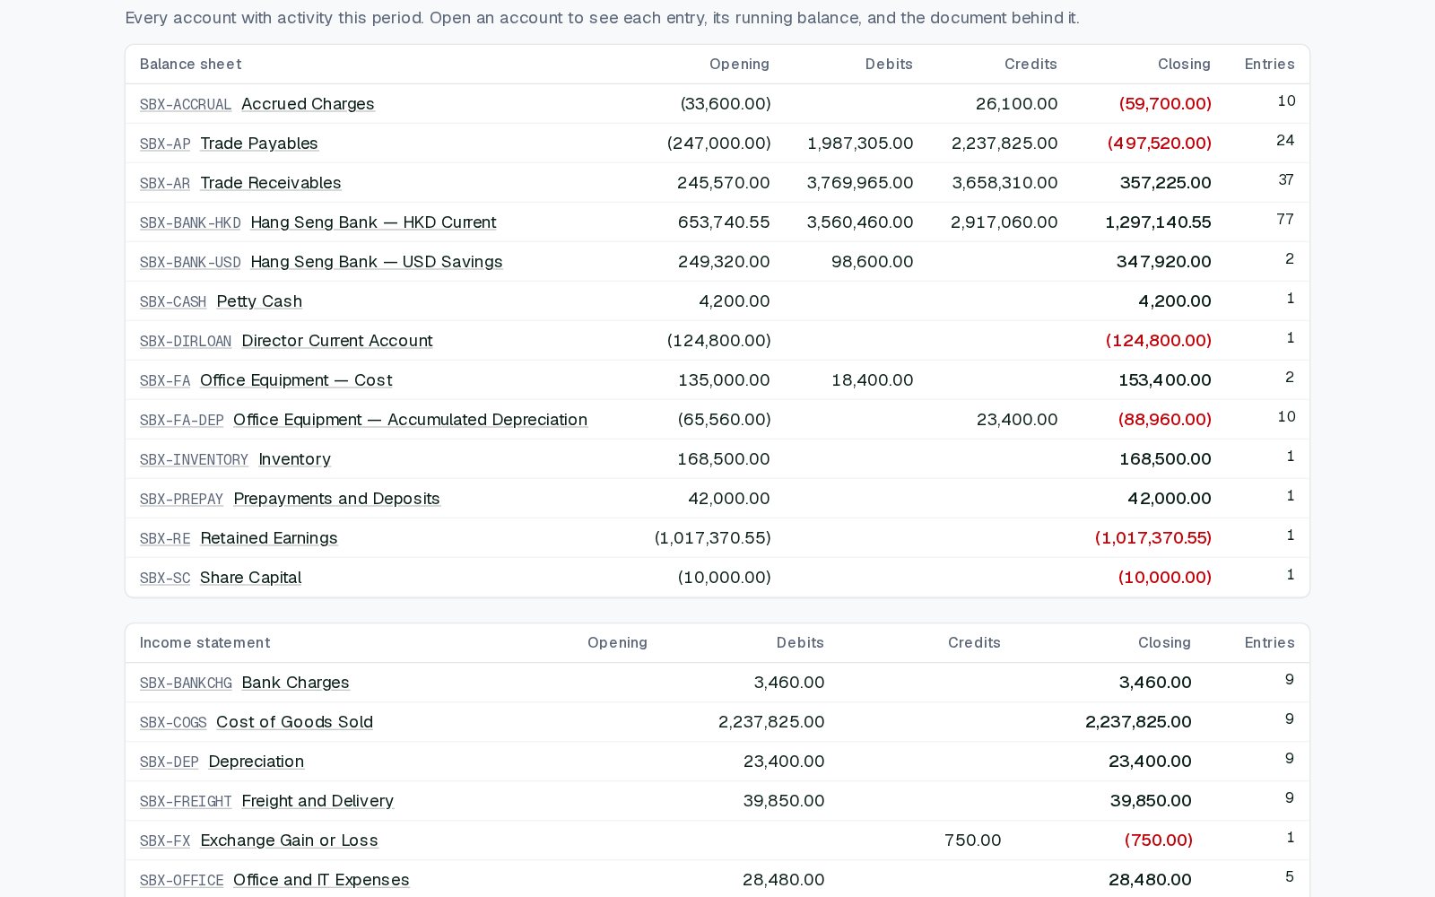Open Trade Receivables account
Screen dimensions: 1435x897
click(271, 183)
